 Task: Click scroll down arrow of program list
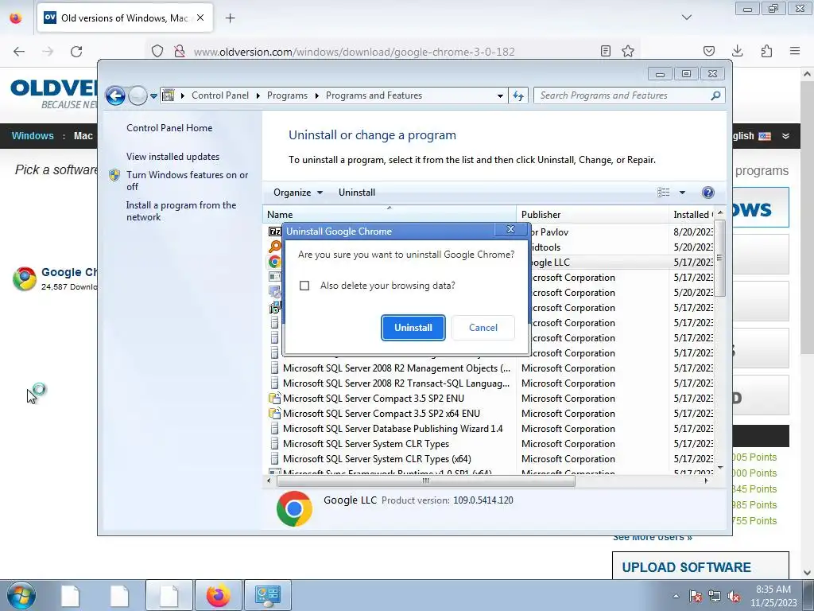pos(720,468)
